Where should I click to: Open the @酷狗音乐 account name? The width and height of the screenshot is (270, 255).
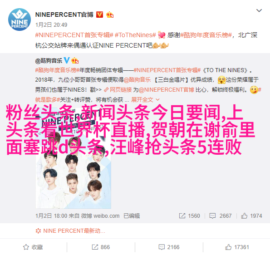[x=49, y=61]
